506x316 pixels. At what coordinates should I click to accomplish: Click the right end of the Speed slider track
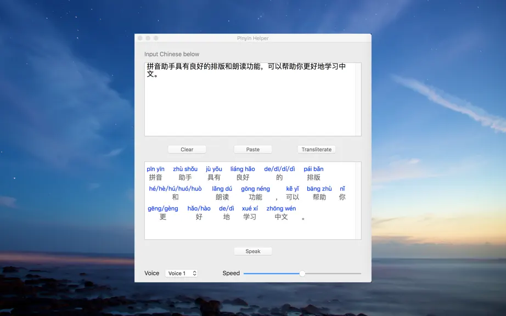tap(359, 273)
